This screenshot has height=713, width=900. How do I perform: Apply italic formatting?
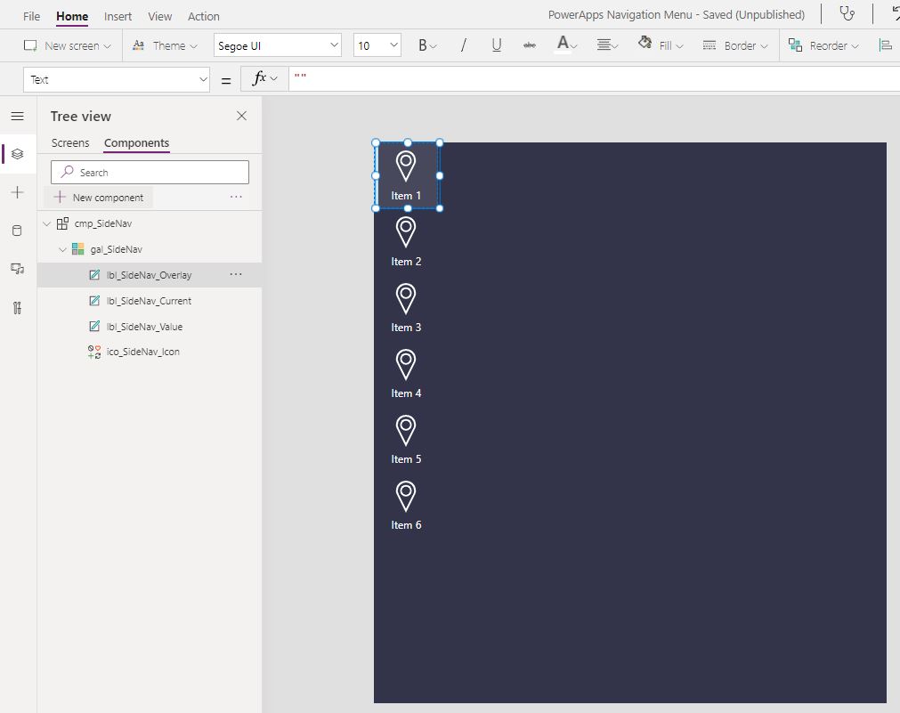pos(464,45)
